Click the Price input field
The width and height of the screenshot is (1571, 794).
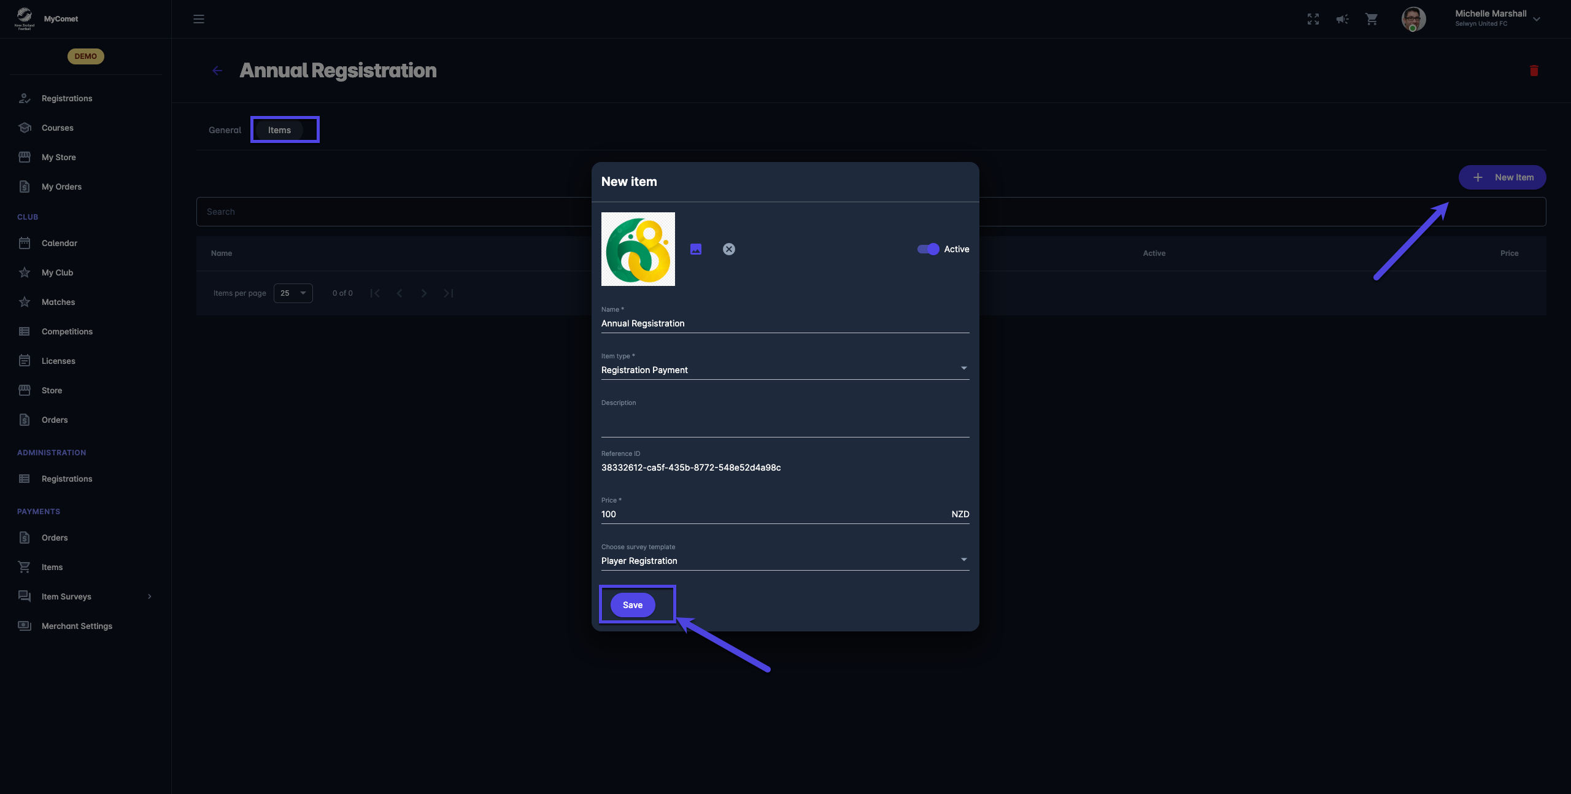click(773, 514)
